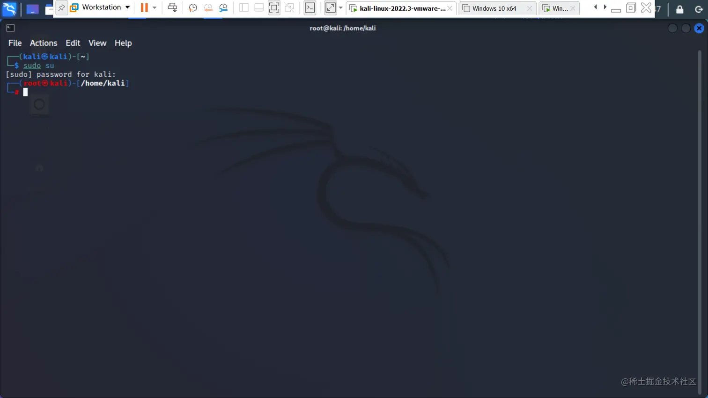Show next VM tabs with right arrow
The width and height of the screenshot is (708, 398).
pyautogui.click(x=605, y=7)
